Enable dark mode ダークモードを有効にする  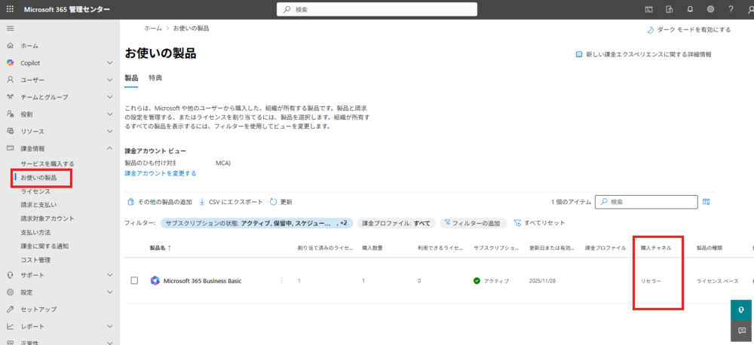point(688,30)
